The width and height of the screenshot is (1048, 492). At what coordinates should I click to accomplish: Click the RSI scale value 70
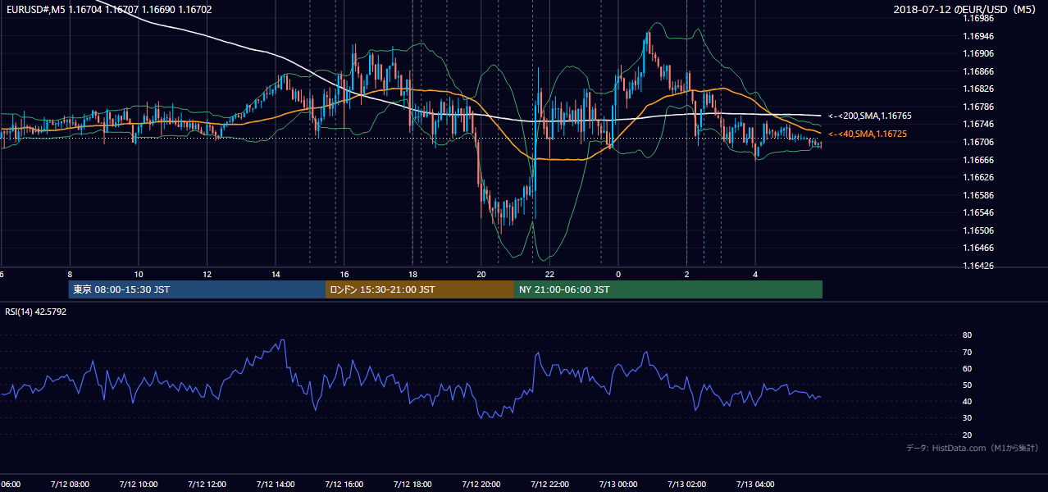pos(967,352)
